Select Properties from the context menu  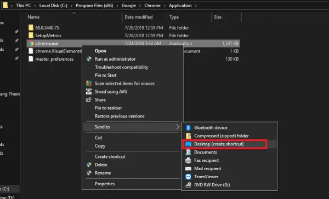(x=105, y=184)
